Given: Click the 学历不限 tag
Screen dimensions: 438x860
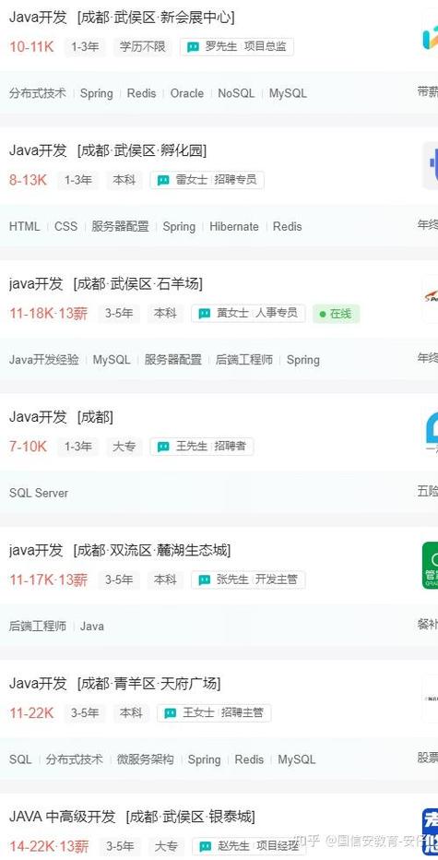Looking at the screenshot, I should pyautogui.click(x=143, y=47).
